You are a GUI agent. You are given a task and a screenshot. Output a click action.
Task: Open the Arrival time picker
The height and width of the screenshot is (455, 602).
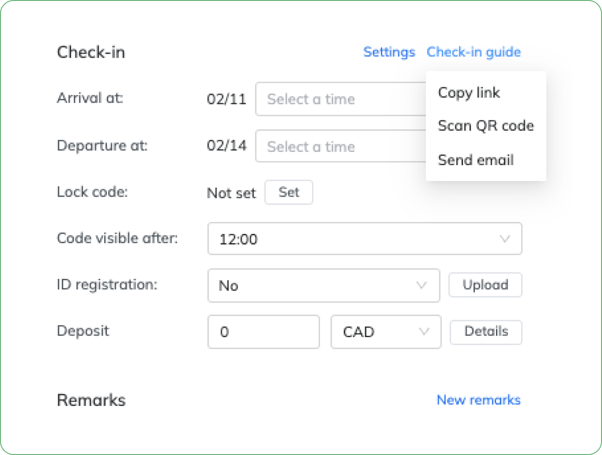click(x=341, y=99)
